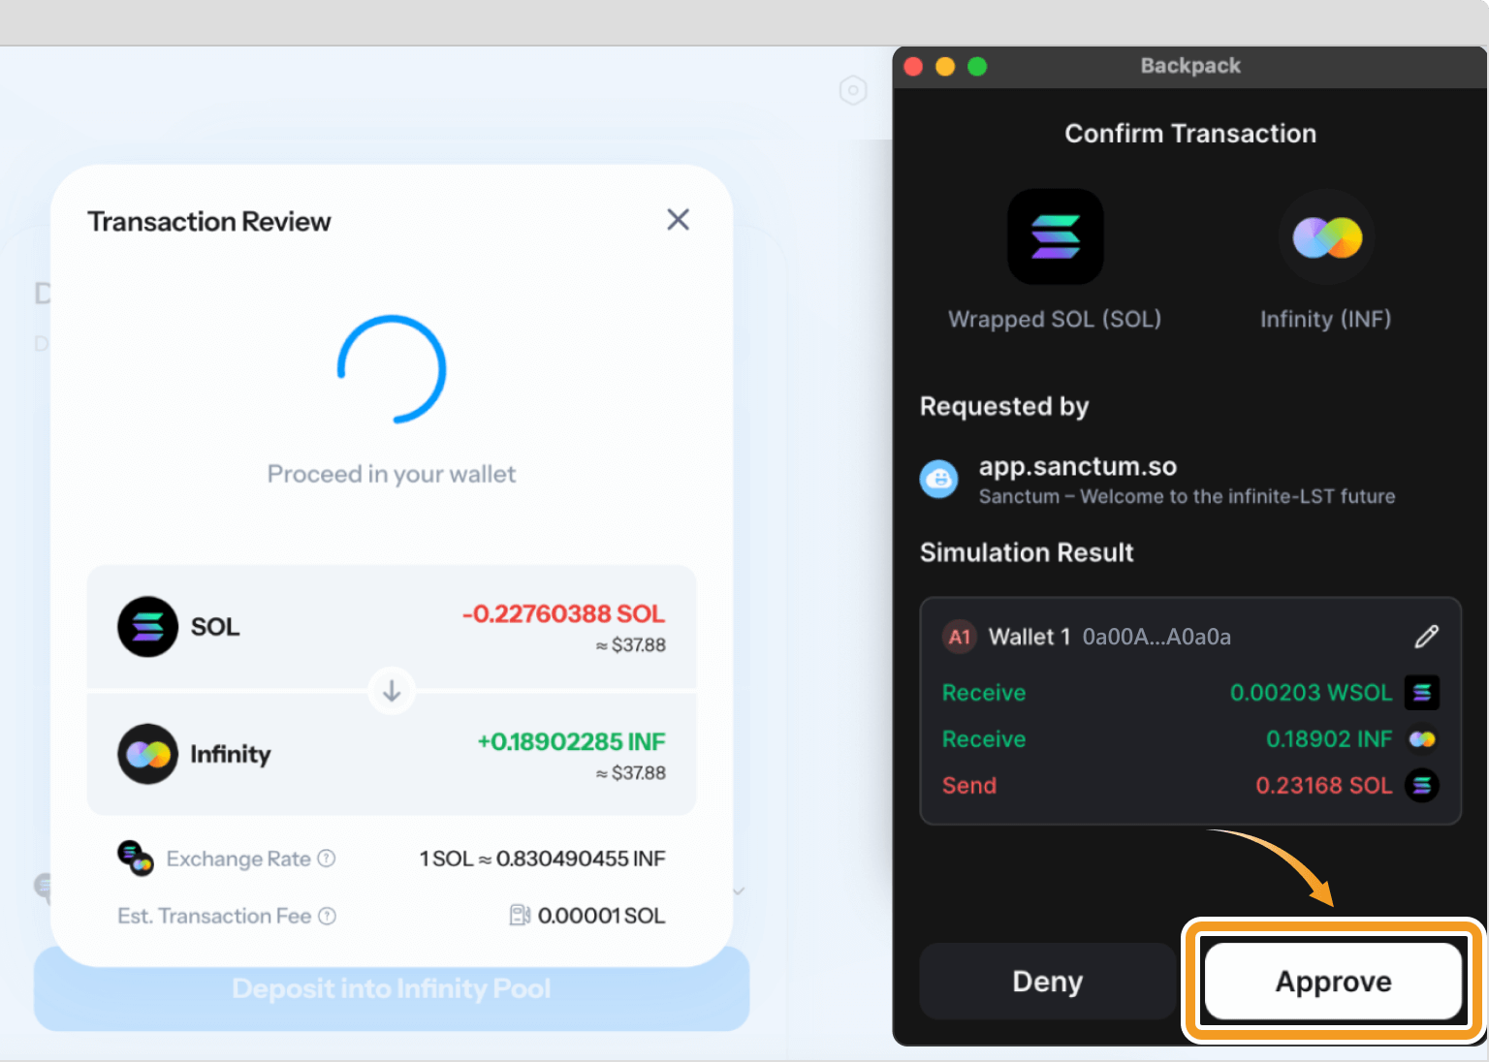This screenshot has height=1062, width=1489.
Task: Close the Backpack window with red button
Action: pos(913,66)
